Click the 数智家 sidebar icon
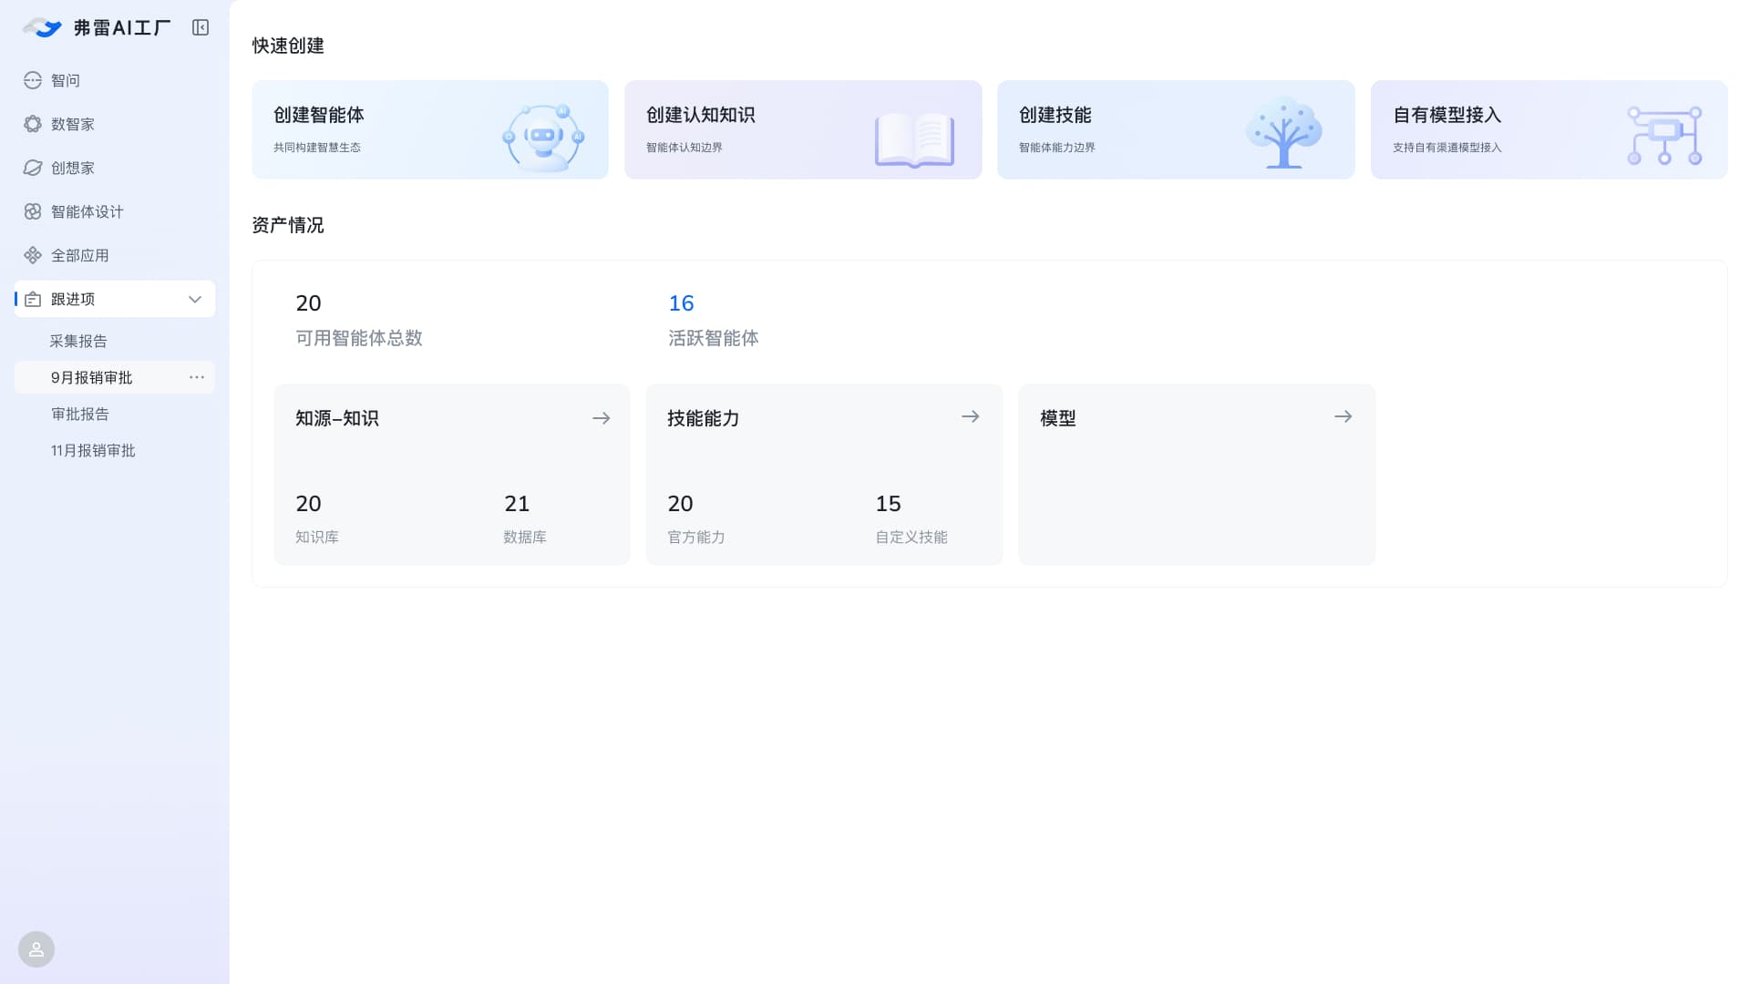The height and width of the screenshot is (984, 1750). (x=33, y=124)
